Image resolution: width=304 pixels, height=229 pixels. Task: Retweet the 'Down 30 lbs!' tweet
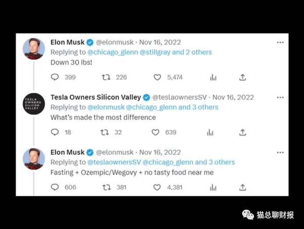coord(106,77)
